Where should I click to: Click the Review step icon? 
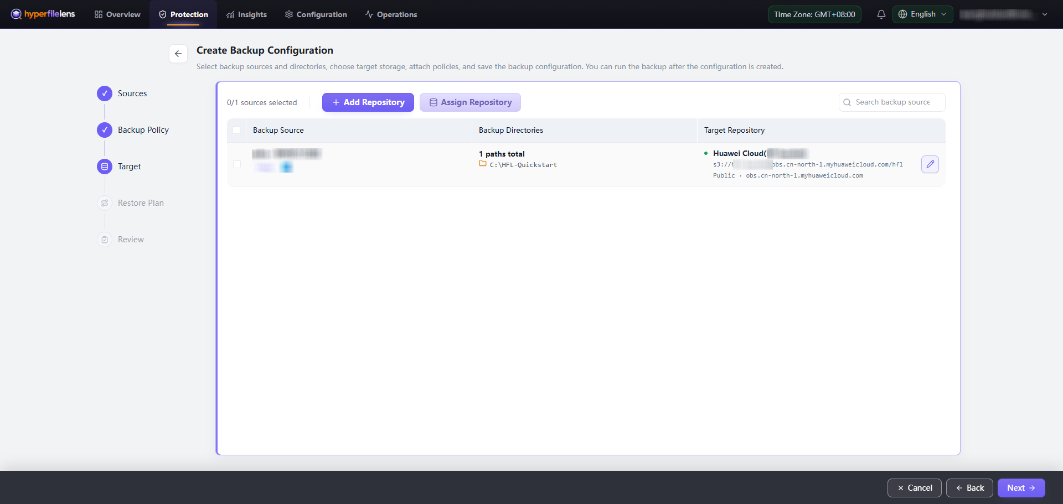coord(105,240)
